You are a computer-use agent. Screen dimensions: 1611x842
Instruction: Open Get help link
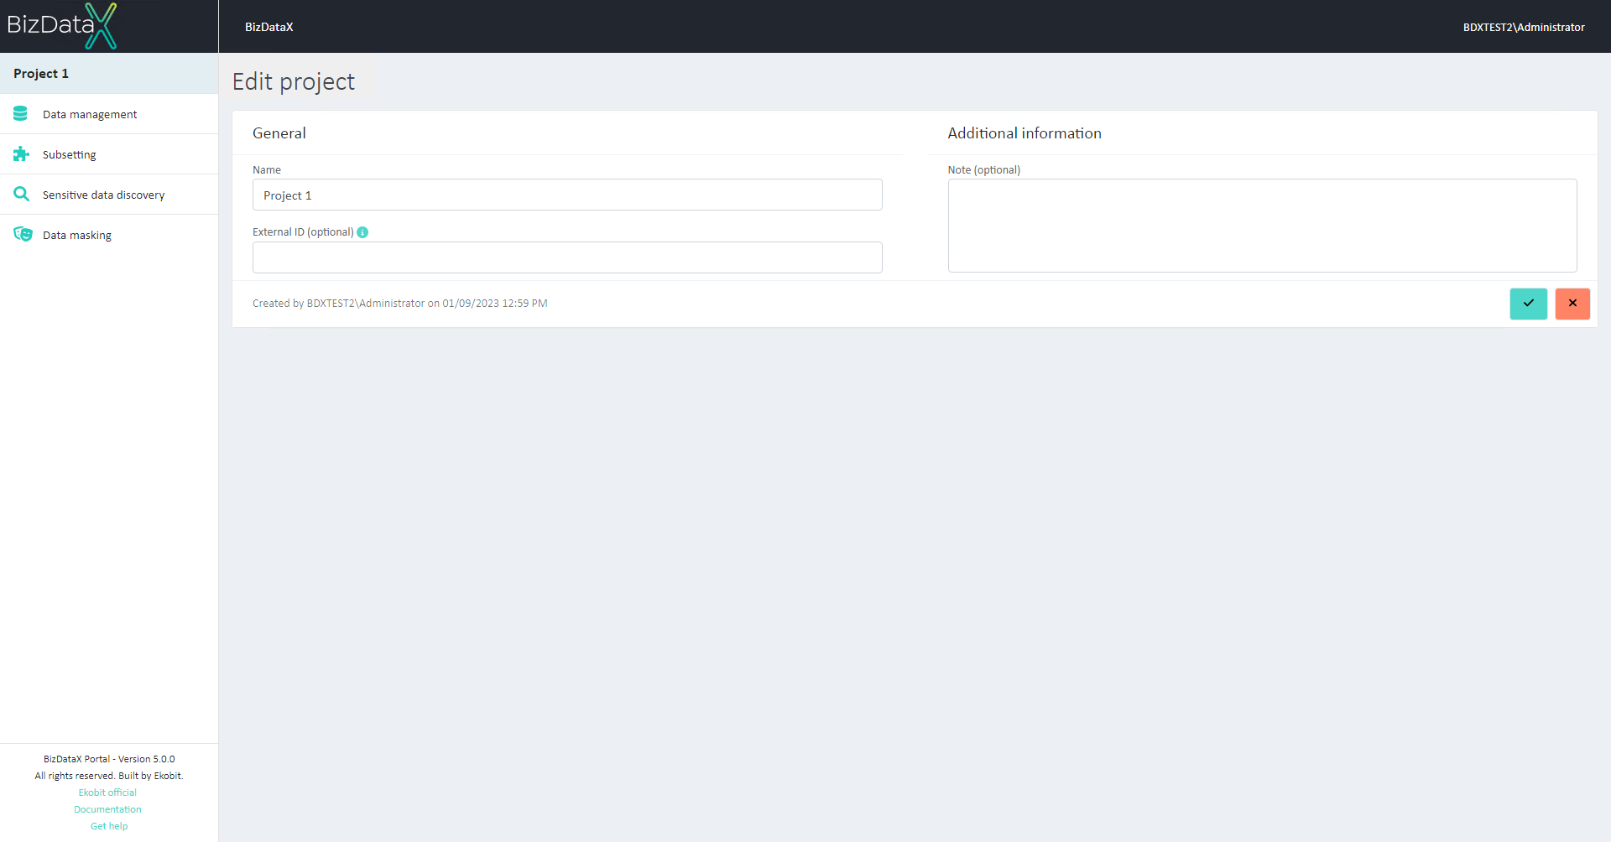(x=109, y=826)
